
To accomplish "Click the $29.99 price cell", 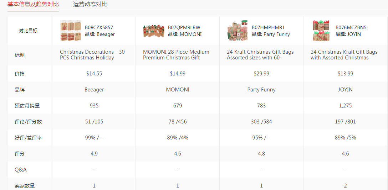I will pos(261,74).
